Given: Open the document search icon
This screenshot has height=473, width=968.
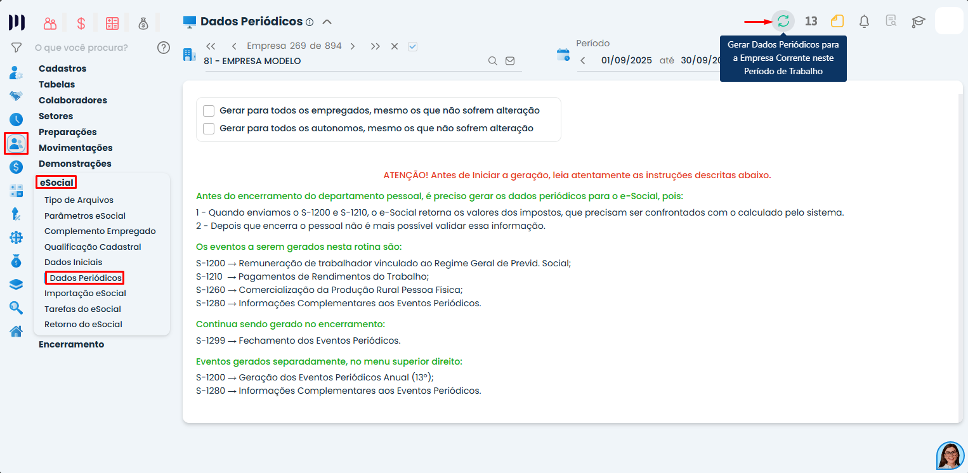Looking at the screenshot, I should tap(890, 21).
